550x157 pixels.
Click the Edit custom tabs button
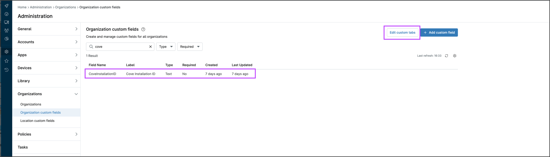coord(402,33)
